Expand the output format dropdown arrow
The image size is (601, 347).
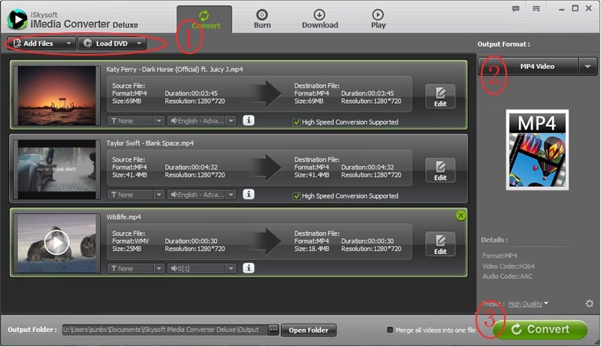pyautogui.click(x=587, y=66)
